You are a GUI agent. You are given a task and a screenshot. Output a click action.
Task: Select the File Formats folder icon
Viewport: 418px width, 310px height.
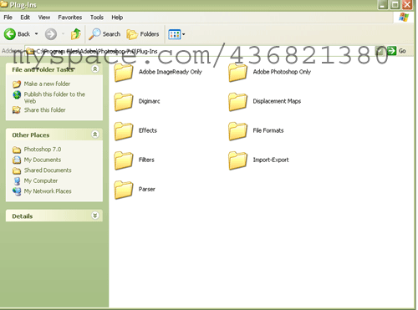[237, 131]
